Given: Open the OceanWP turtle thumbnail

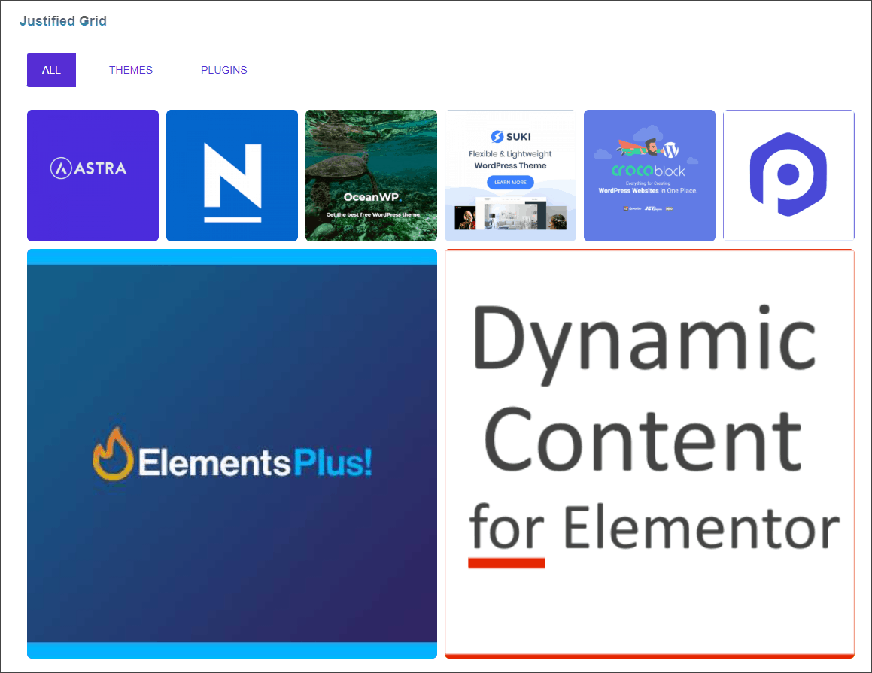Looking at the screenshot, I should (x=371, y=176).
